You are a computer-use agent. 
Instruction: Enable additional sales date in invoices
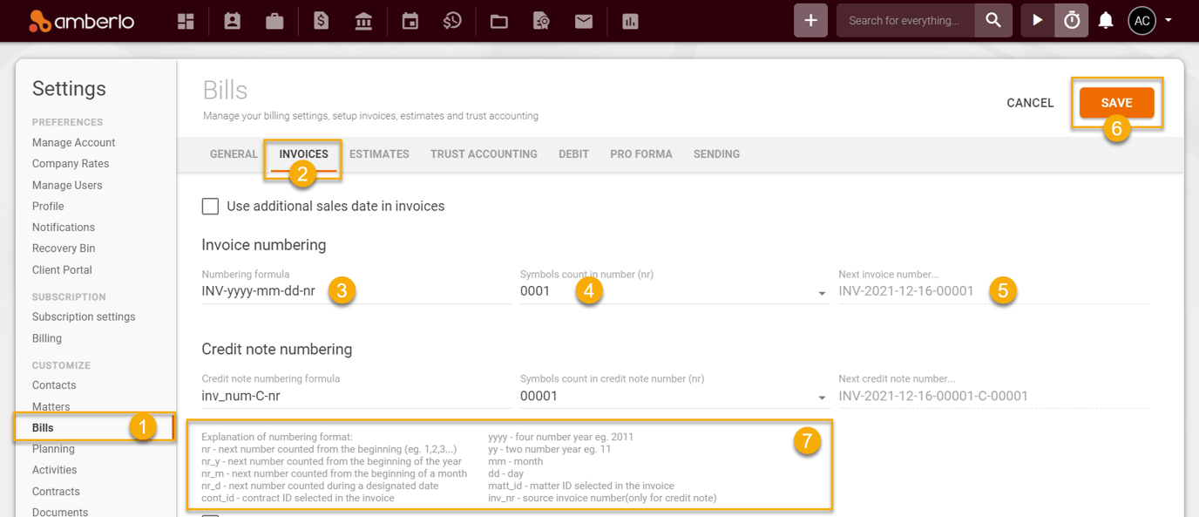pyautogui.click(x=210, y=206)
